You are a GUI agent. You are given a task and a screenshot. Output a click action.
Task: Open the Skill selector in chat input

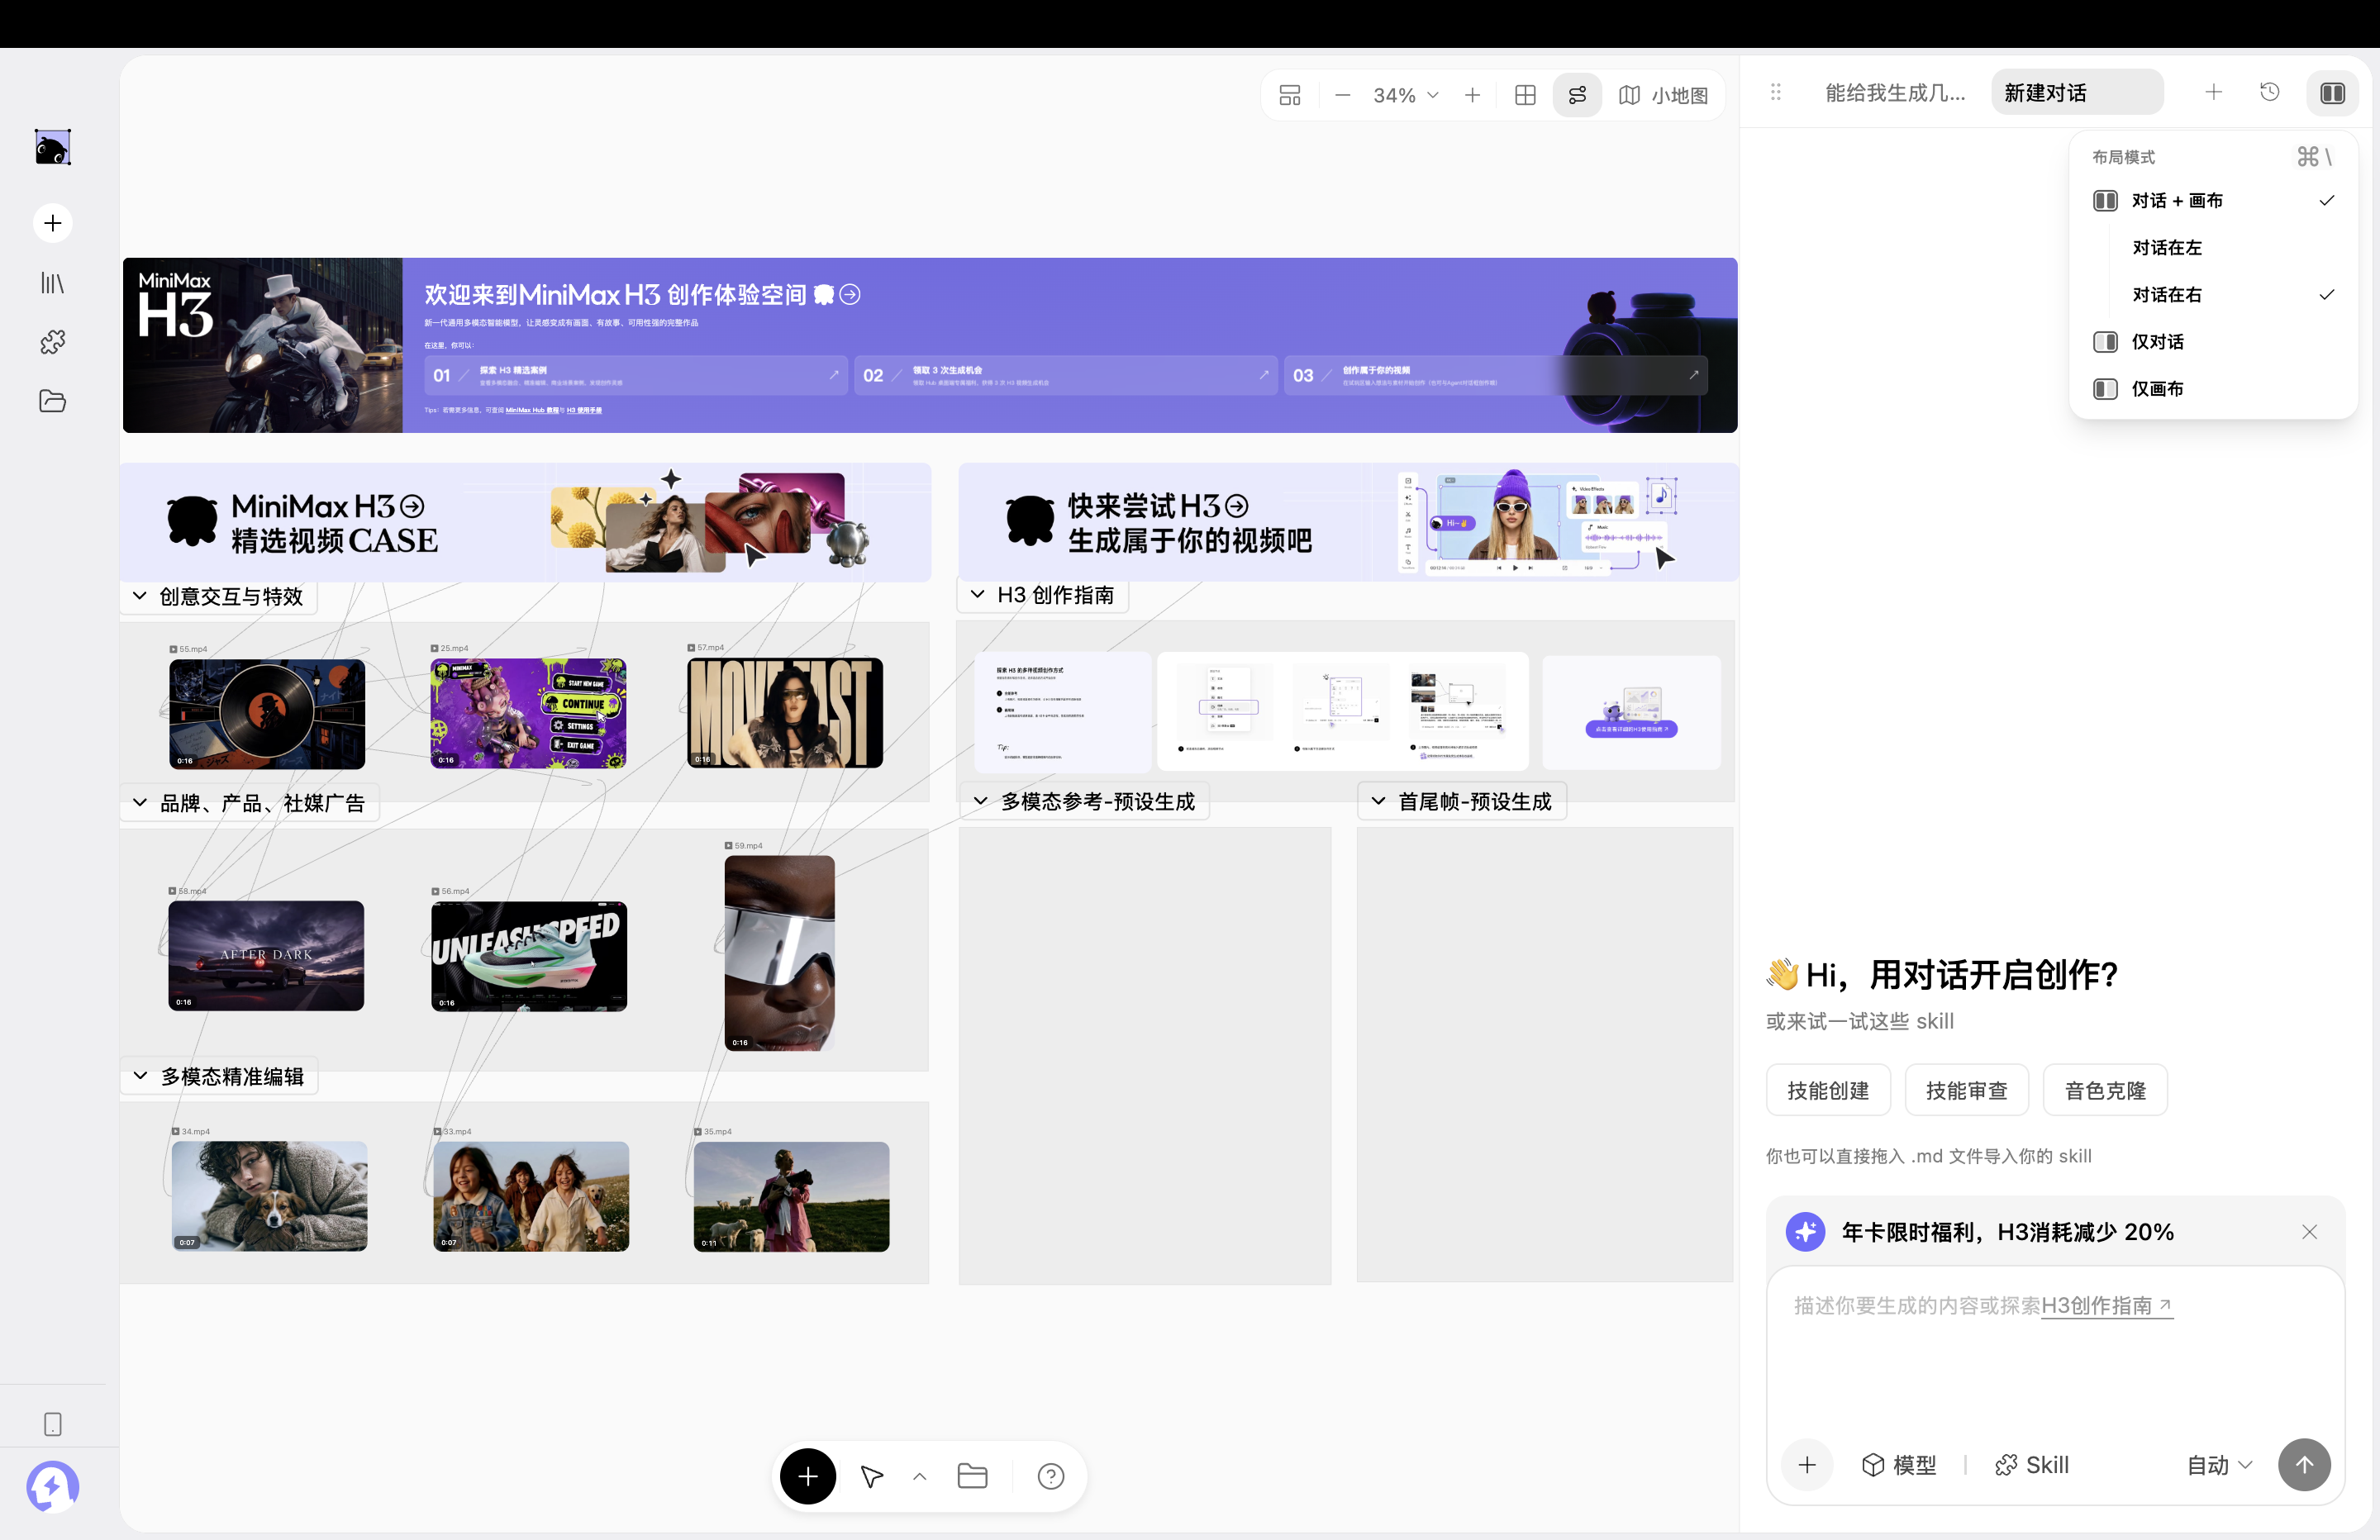(x=2032, y=1465)
